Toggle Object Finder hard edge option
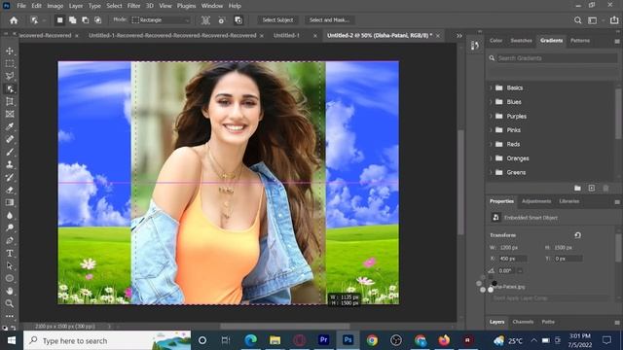 click(222, 20)
